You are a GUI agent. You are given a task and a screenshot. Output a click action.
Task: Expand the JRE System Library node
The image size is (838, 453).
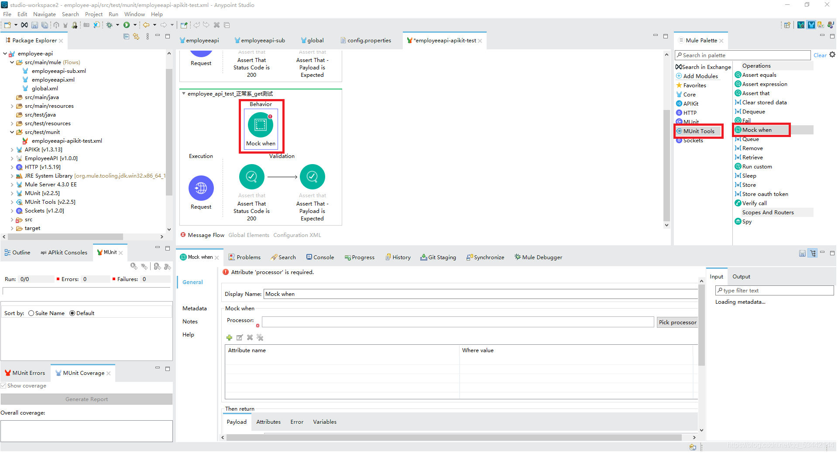[x=12, y=176]
